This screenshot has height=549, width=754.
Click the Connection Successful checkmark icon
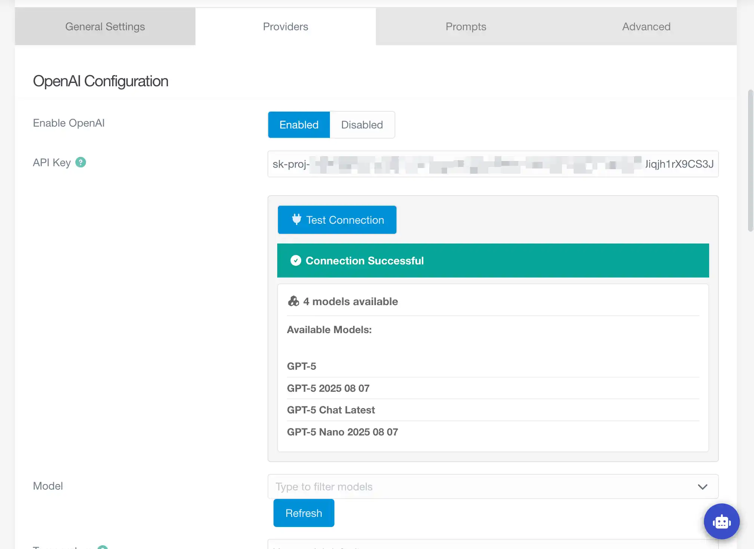point(296,261)
